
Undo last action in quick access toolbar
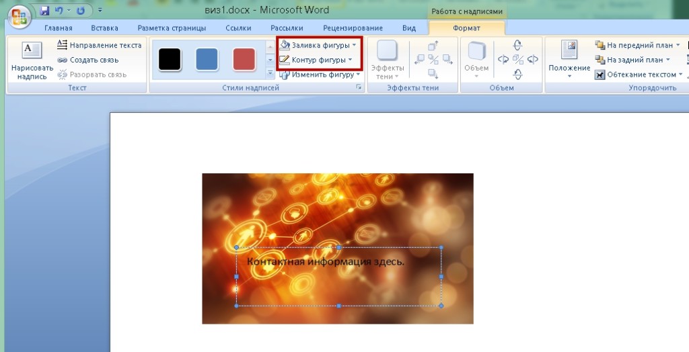point(59,11)
